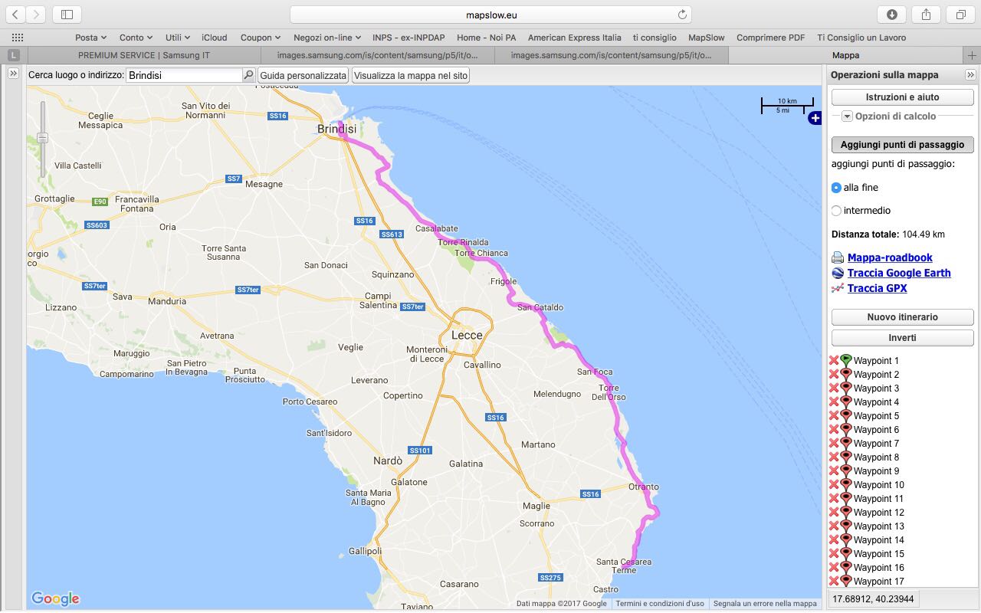
Task: Go back with Safari back arrow
Action: click(15, 15)
